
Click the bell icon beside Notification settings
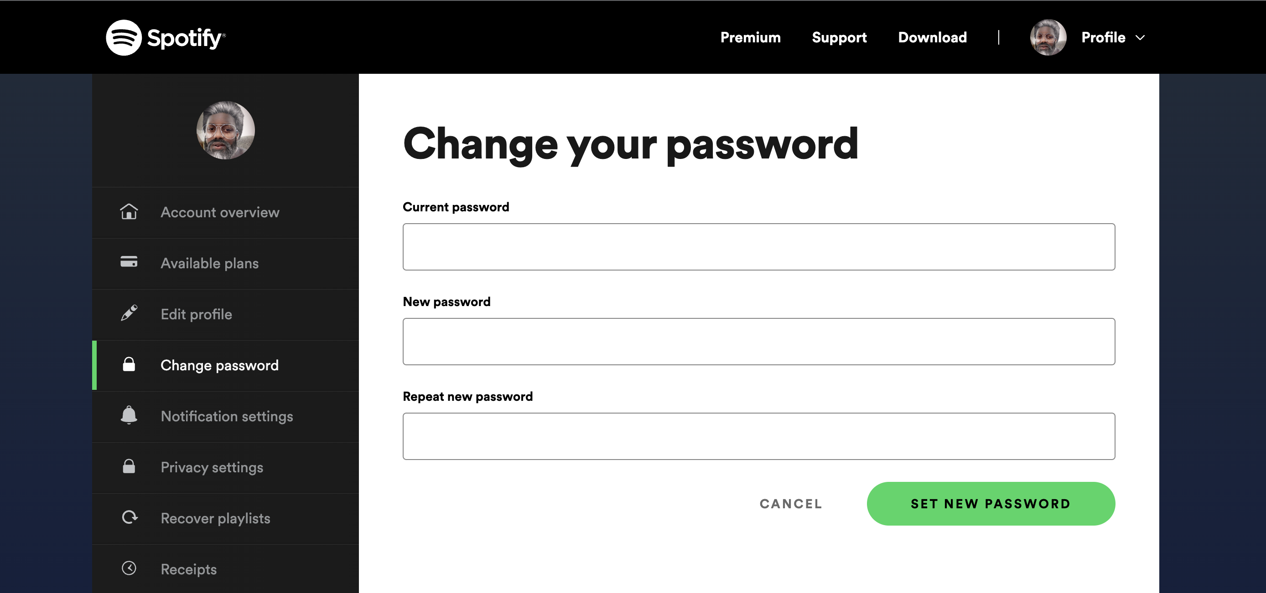(x=129, y=415)
